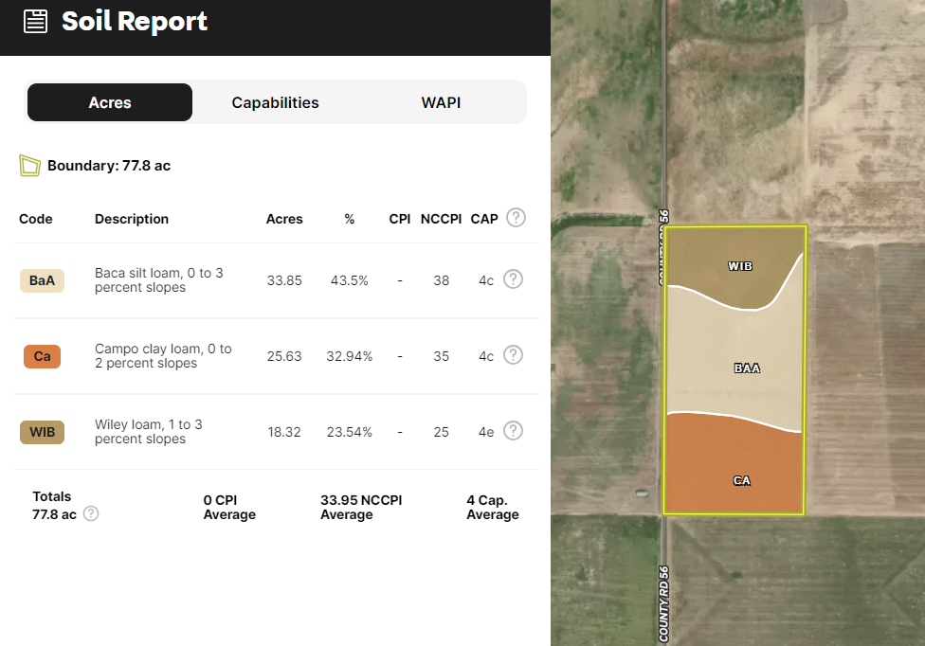Image resolution: width=925 pixels, height=646 pixels.
Task: Click the BaA soil code badge
Action: coord(42,280)
